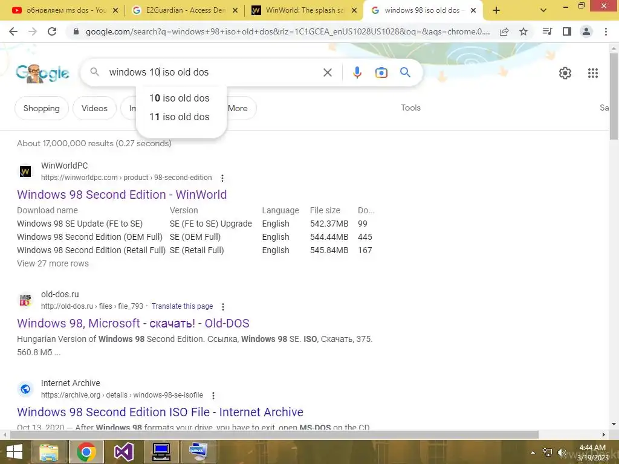619x464 pixels.
Task: Open options for the WinWorldPC result
Action: (x=222, y=178)
